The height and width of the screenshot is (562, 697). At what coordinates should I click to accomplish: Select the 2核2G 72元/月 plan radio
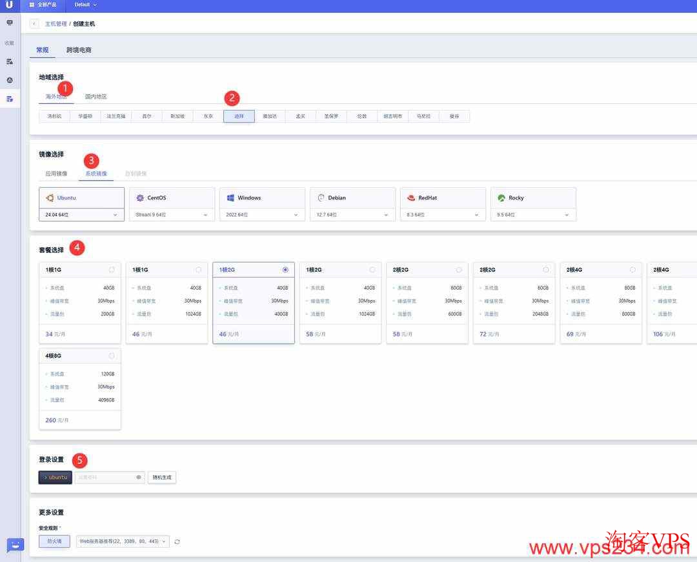coord(546,270)
